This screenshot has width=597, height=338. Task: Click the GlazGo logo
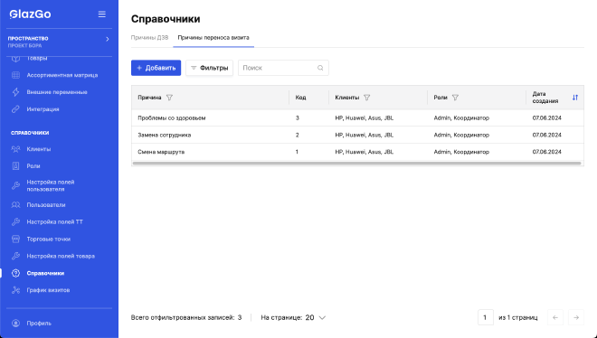pos(30,14)
